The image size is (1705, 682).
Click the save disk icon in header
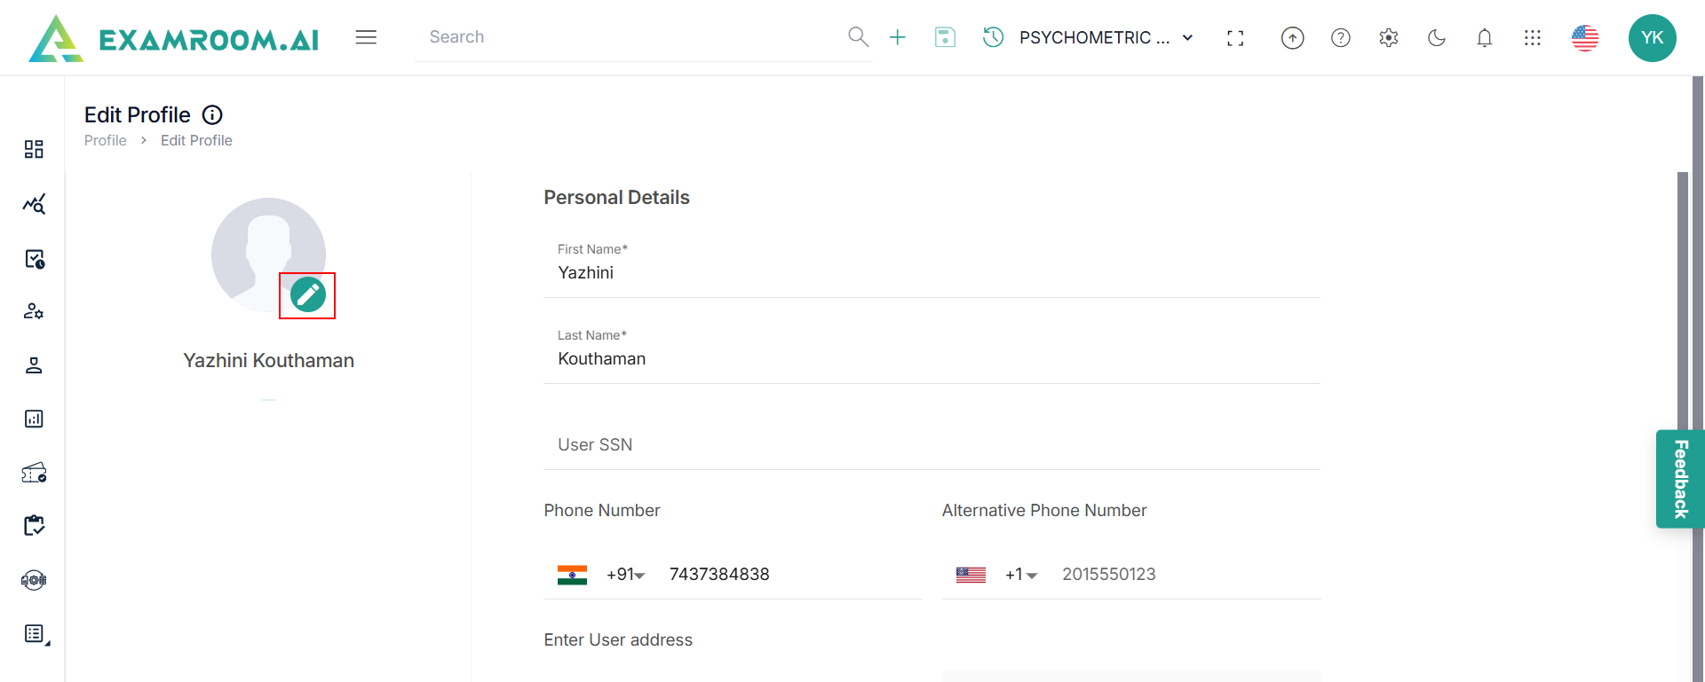945,37
